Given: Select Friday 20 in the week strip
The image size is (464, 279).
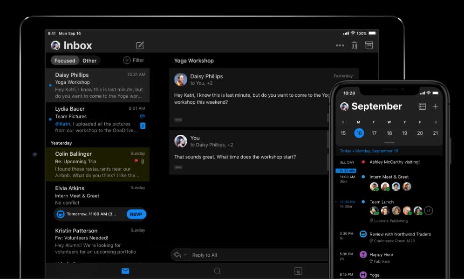Looking at the screenshot, I should pyautogui.click(x=420, y=133).
